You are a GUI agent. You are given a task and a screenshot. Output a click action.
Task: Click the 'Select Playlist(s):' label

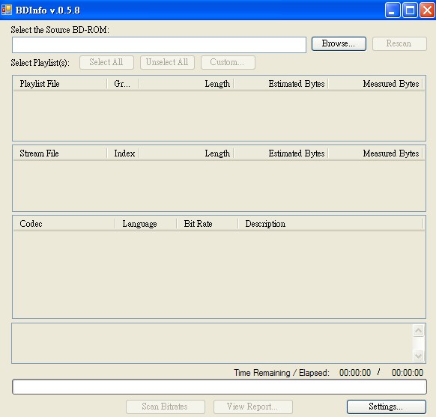[40, 63]
